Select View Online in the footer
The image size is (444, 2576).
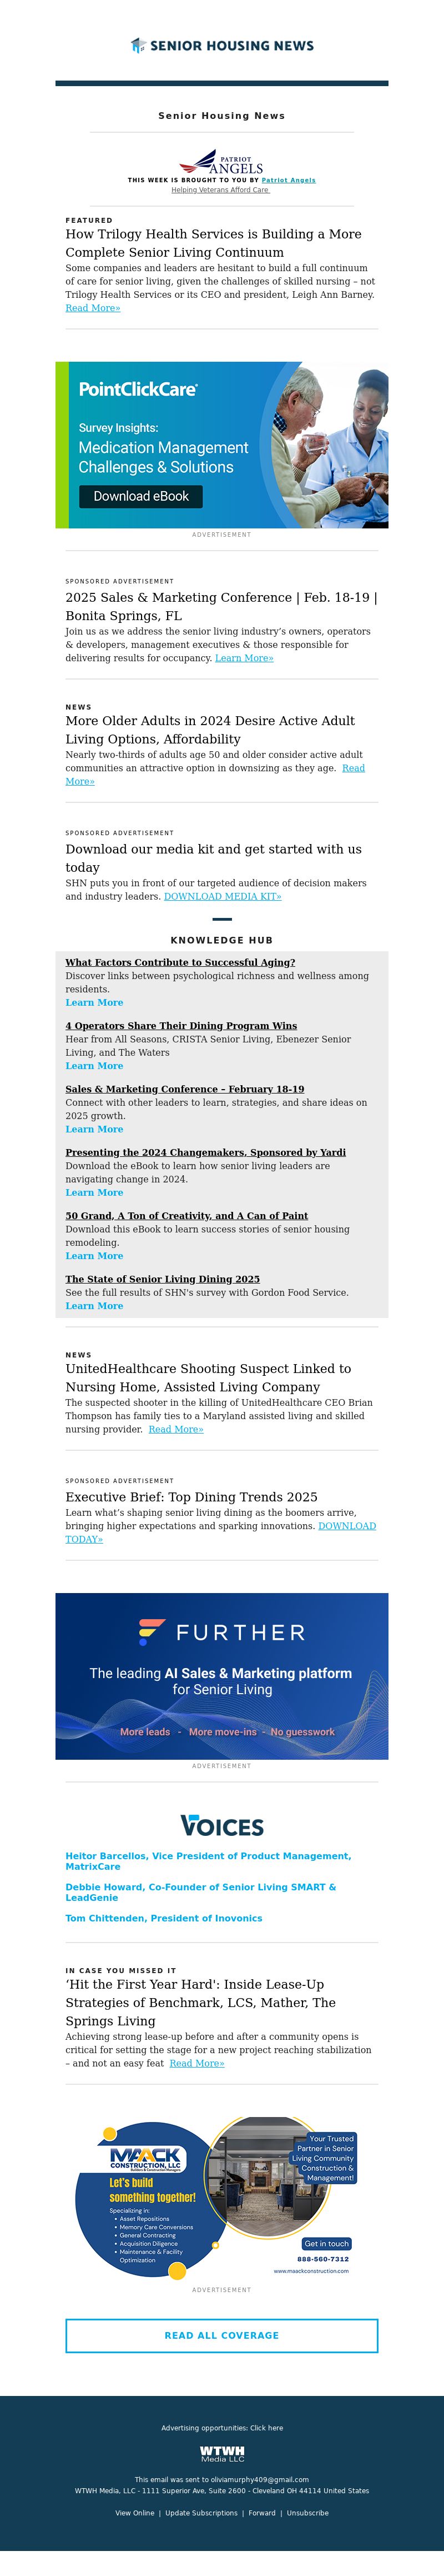135,2512
